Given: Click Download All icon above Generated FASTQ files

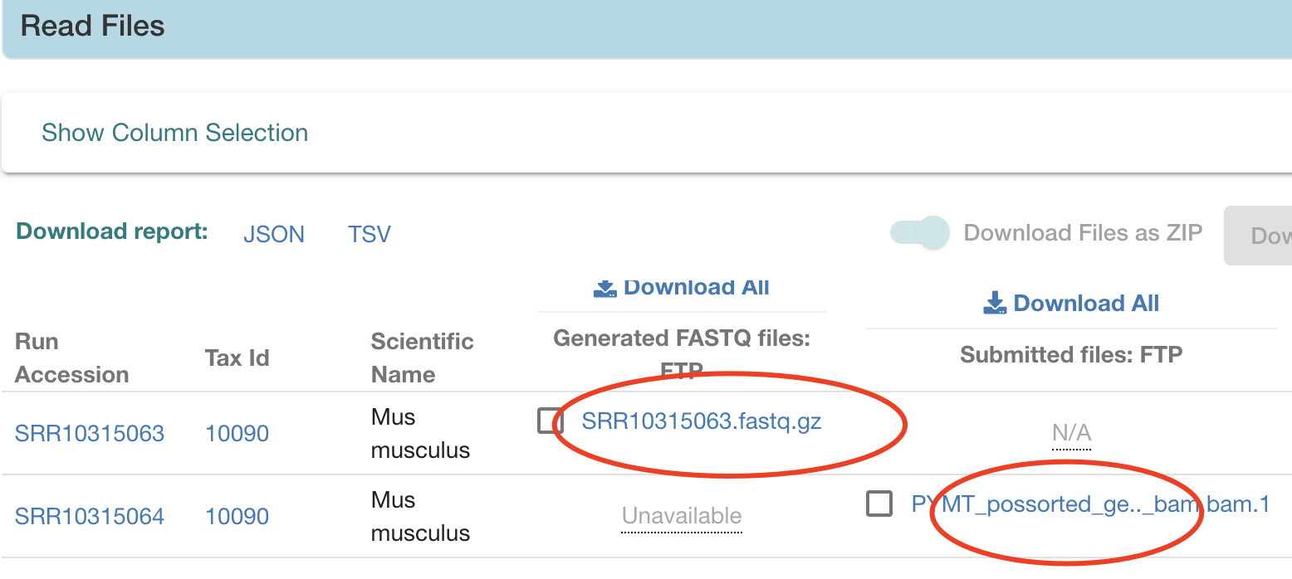Looking at the screenshot, I should click(x=604, y=288).
